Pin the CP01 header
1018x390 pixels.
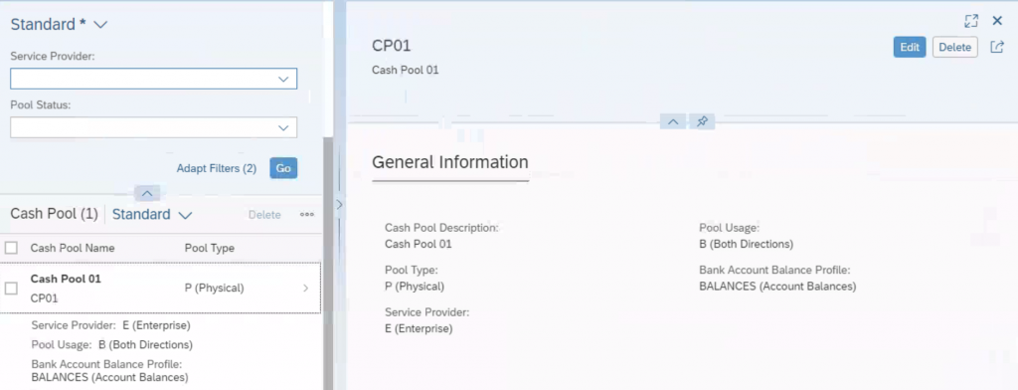(702, 121)
